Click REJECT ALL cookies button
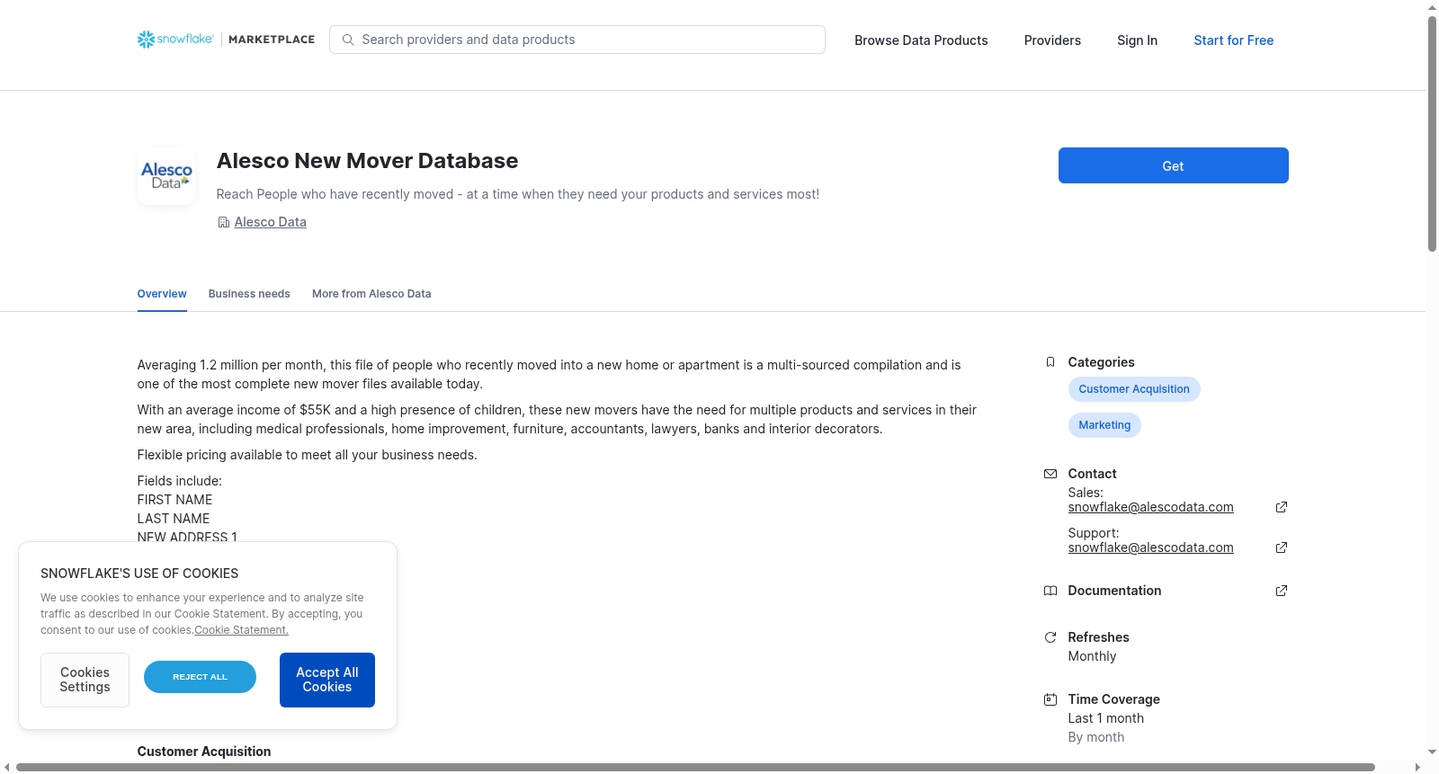Screen dimensions: 1439x774 click(200, 677)
